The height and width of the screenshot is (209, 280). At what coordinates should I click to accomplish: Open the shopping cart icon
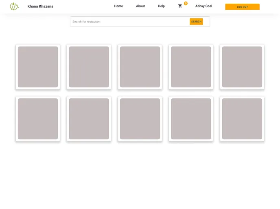point(180,6)
